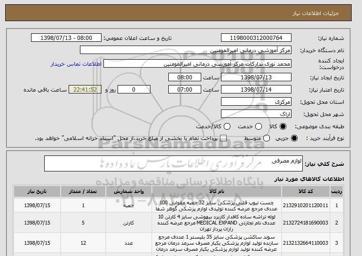Click the delivery city field اراک
Image resolution: width=362 pixels, height=256 pixels.
pyautogui.click(x=256, y=114)
